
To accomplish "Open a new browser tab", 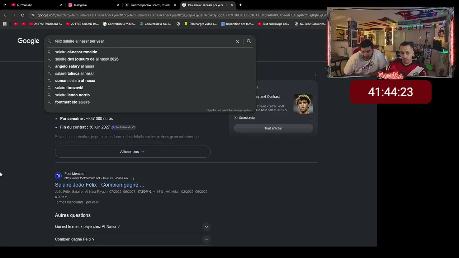I will click(x=240, y=5).
